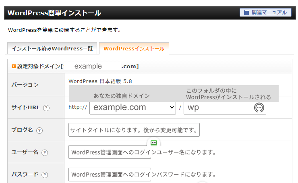Click the パスワード login password input

click(x=110, y=175)
